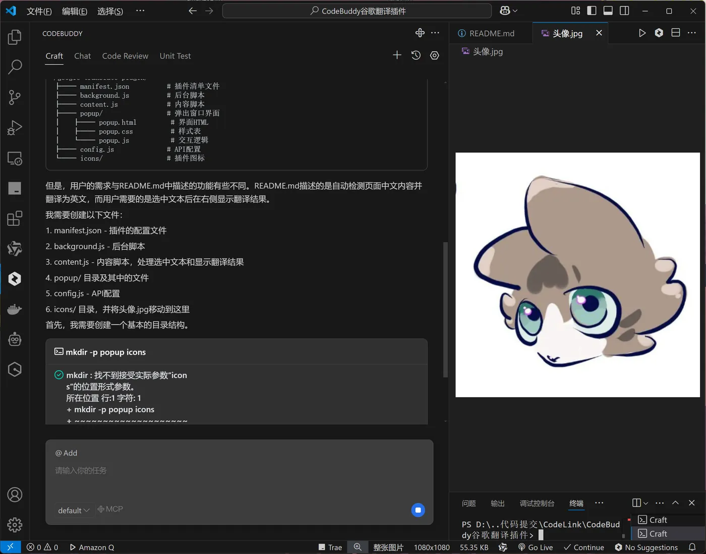706x554 pixels.
Task: Open the Manage gear in the activity bar
Action: [15, 525]
